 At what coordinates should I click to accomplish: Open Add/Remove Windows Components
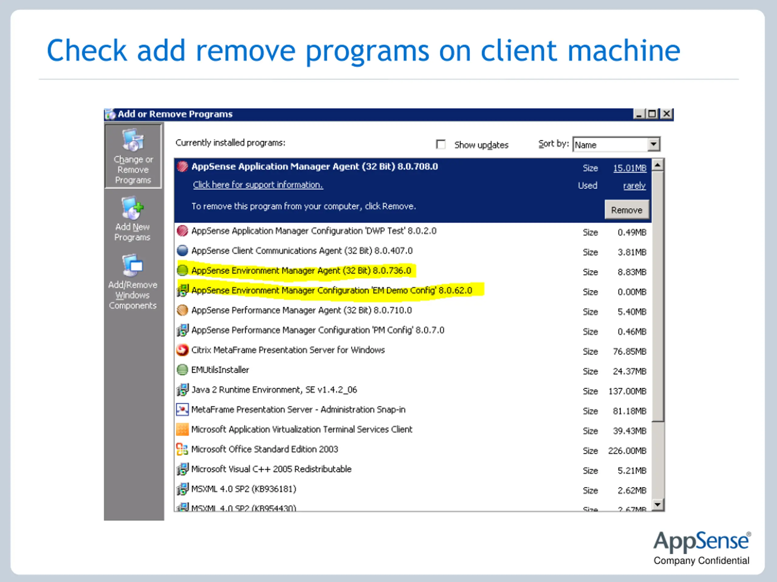132,282
